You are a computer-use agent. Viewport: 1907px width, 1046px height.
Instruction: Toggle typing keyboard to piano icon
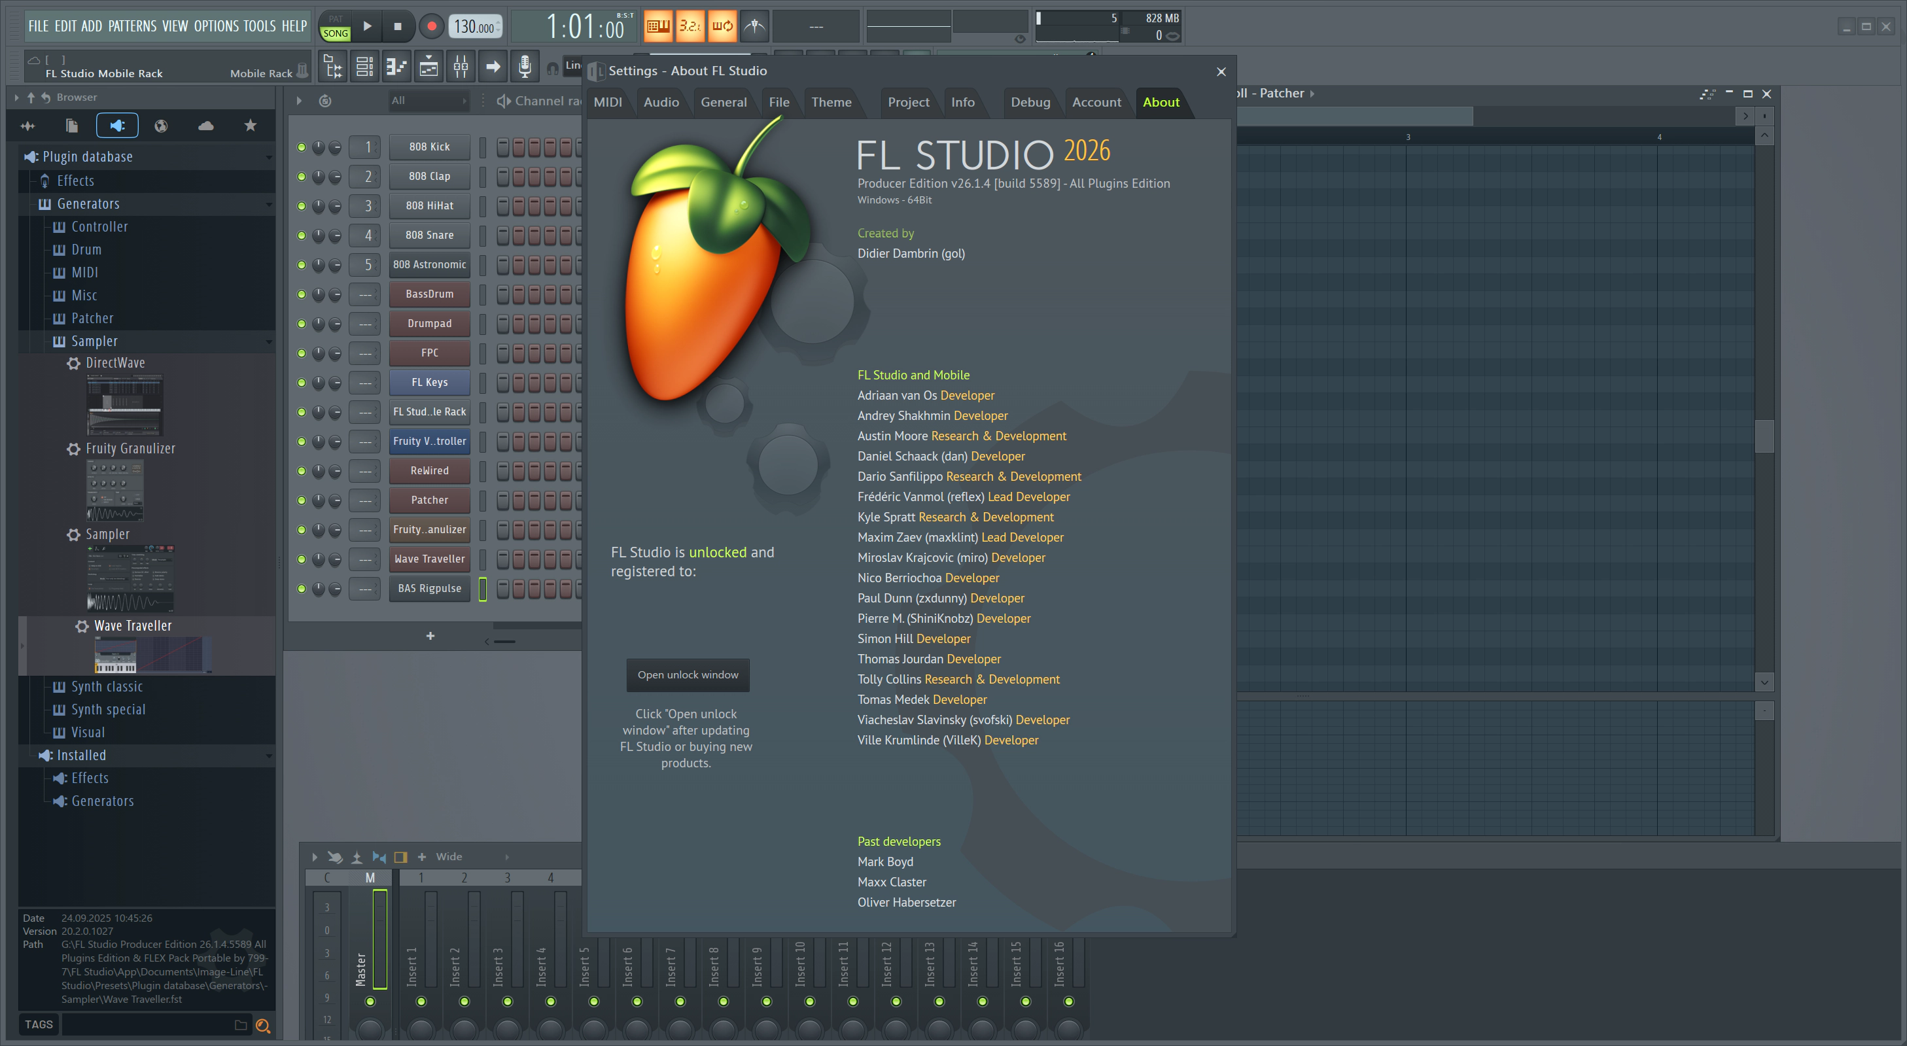tap(657, 27)
